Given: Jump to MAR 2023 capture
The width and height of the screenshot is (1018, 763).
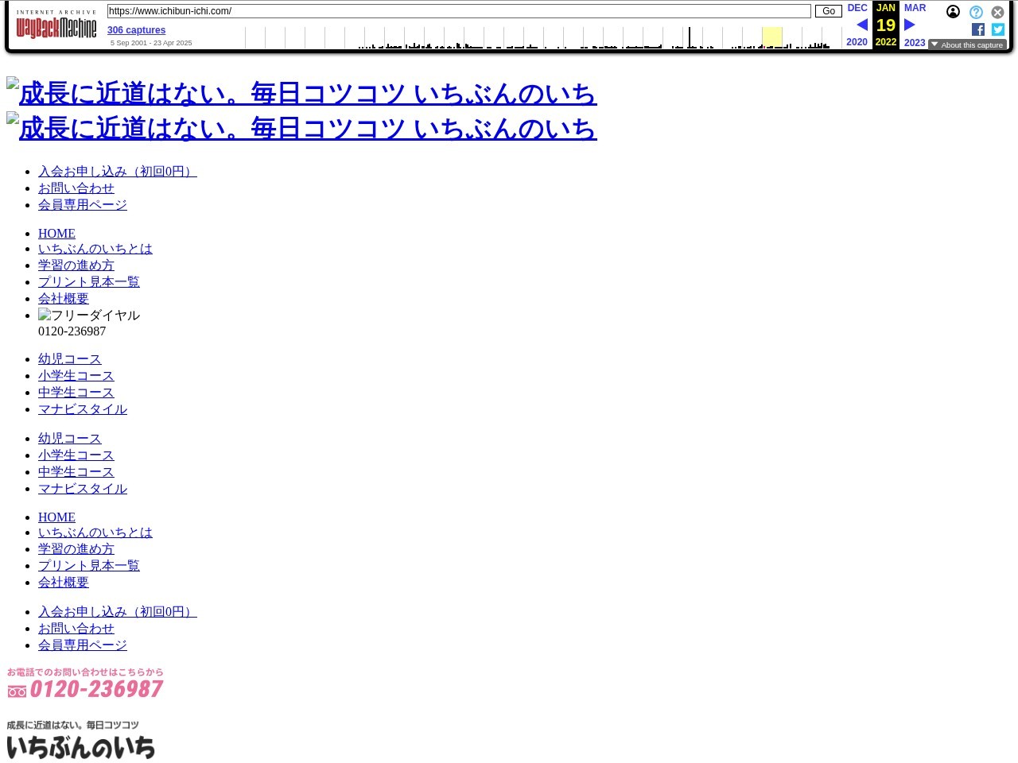Looking at the screenshot, I should pyautogui.click(x=915, y=8).
